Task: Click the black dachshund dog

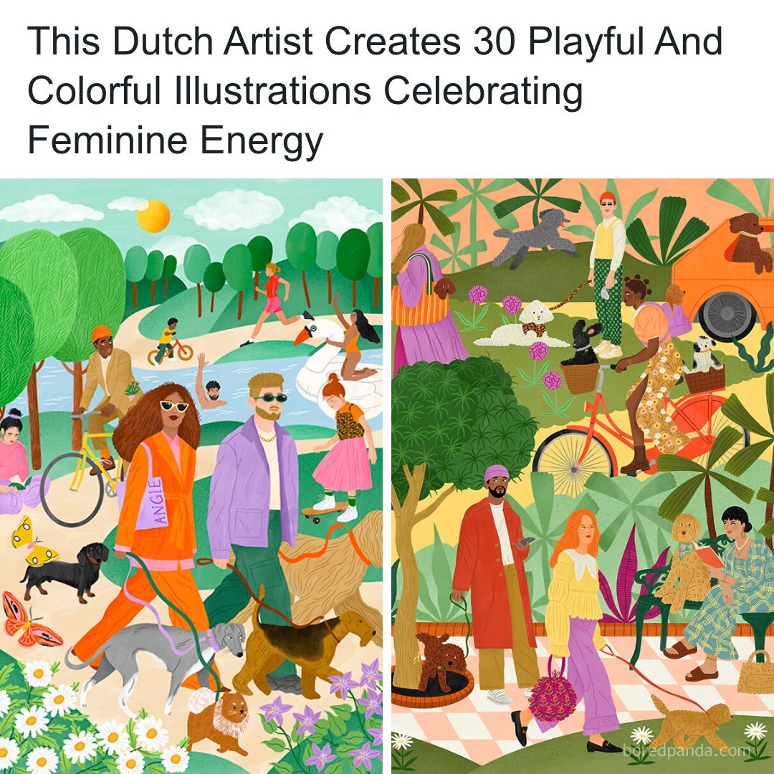Action: coord(64,571)
